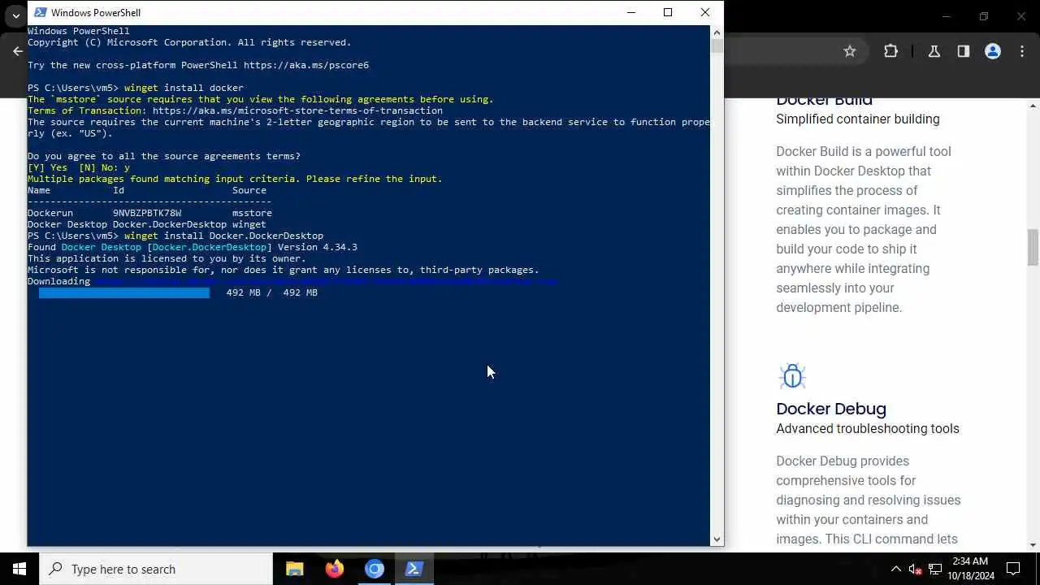
Task: Click the network tray icon
Action: (935, 569)
